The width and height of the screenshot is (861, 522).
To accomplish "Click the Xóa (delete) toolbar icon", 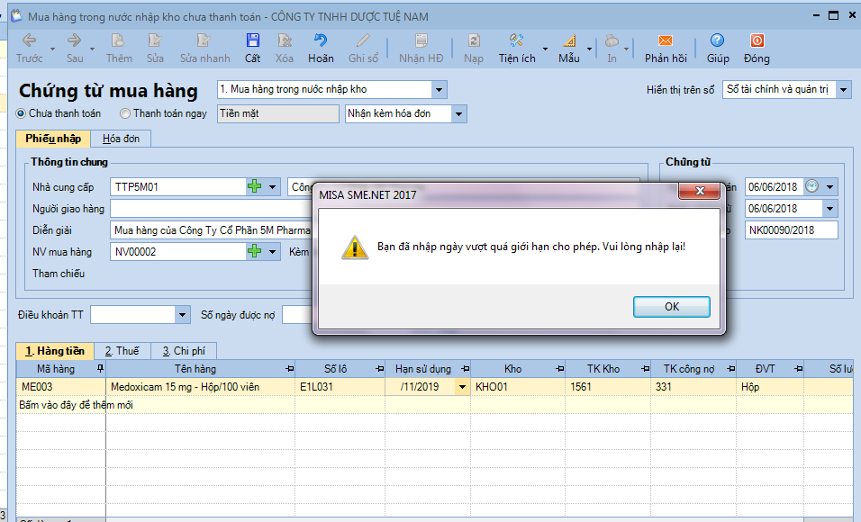I will click(285, 40).
